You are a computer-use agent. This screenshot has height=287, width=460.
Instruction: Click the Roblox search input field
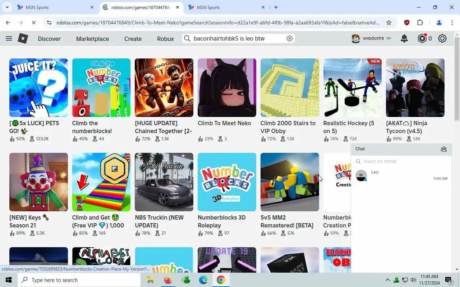coord(238,38)
